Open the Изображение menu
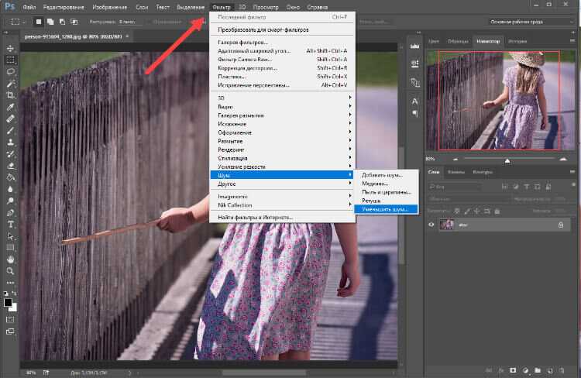This screenshot has height=378, width=581. 109,7
